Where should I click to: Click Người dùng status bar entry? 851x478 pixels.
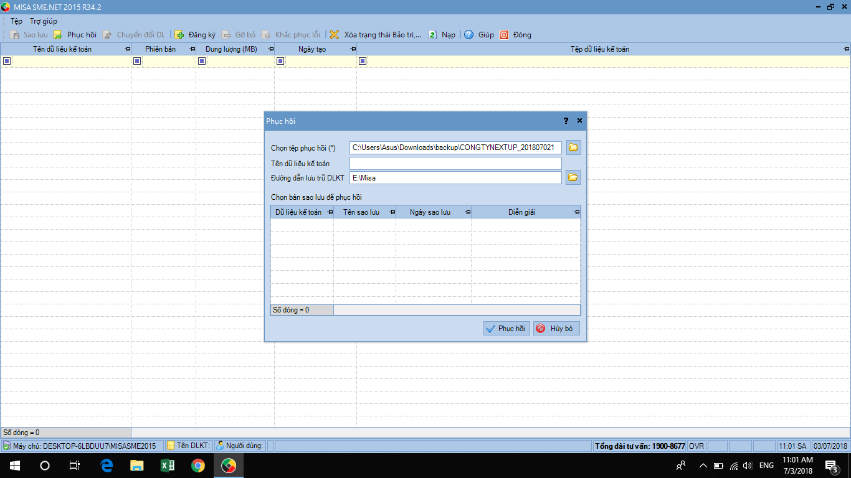point(240,446)
